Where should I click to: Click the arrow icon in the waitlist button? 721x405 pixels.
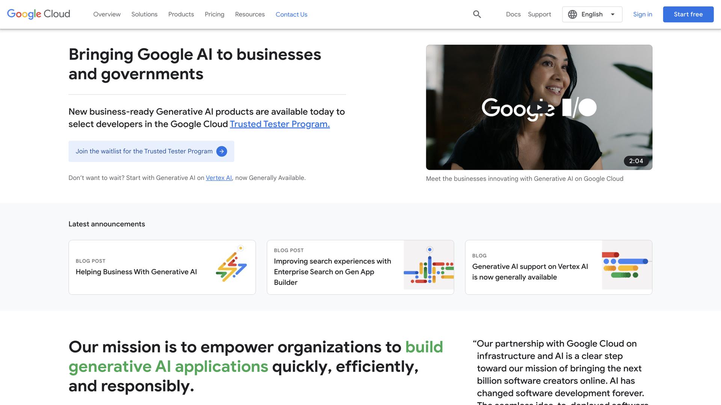[x=222, y=151]
